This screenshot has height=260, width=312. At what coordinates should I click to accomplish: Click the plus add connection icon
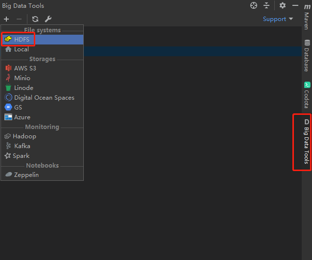pyautogui.click(x=6, y=19)
